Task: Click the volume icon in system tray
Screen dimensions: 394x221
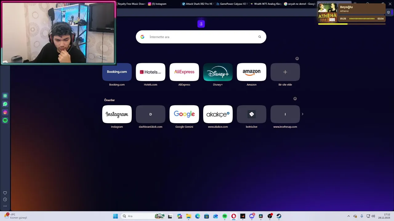Action: coord(373,216)
